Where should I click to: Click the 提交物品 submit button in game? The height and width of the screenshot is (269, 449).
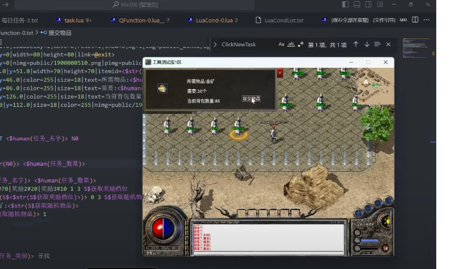(250, 99)
